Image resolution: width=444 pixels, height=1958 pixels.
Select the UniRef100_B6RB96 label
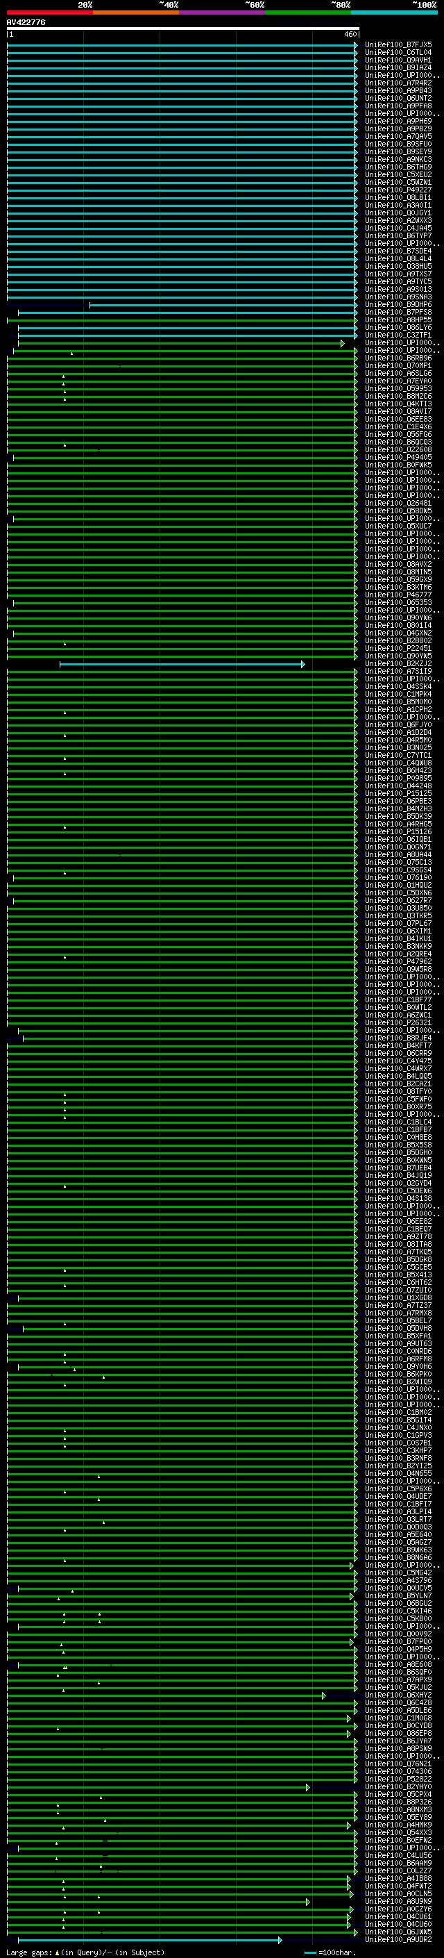pyautogui.click(x=398, y=358)
